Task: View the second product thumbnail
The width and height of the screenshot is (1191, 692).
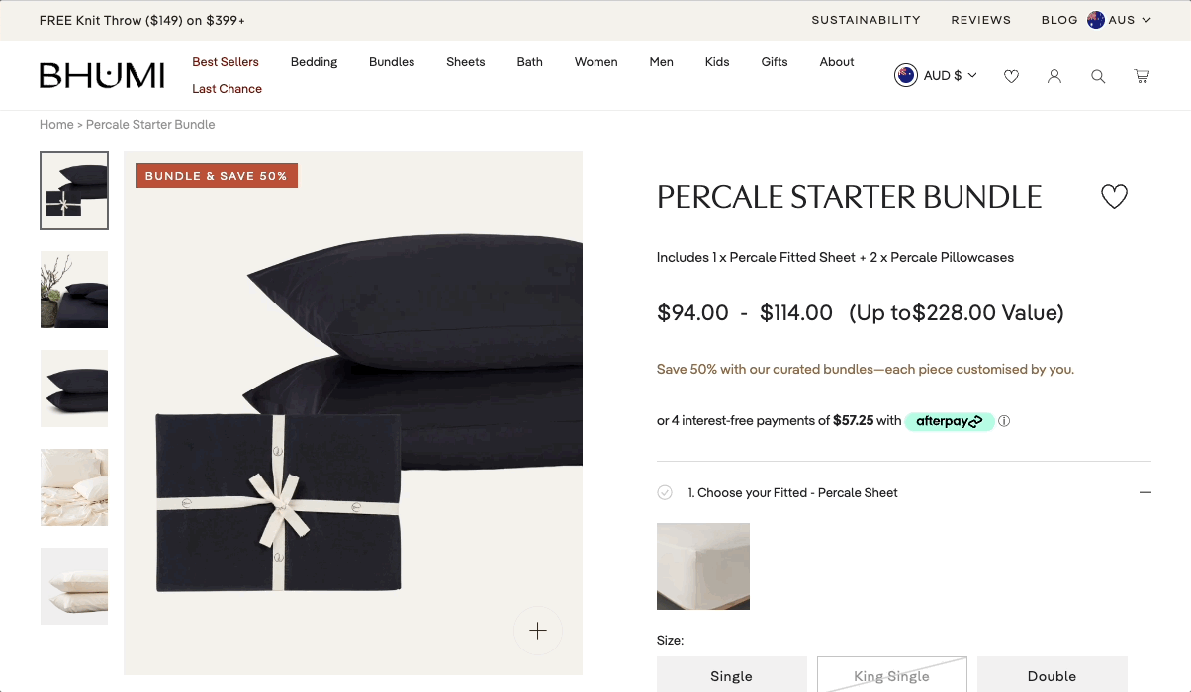Action: click(x=74, y=290)
